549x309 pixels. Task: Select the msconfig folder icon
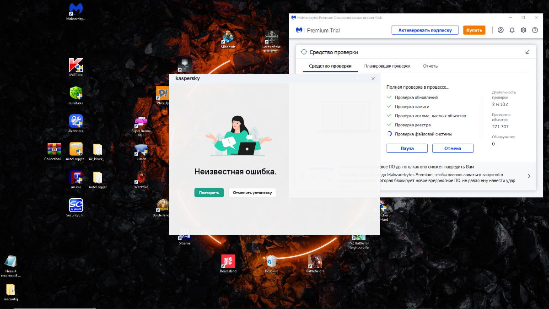pos(11,292)
